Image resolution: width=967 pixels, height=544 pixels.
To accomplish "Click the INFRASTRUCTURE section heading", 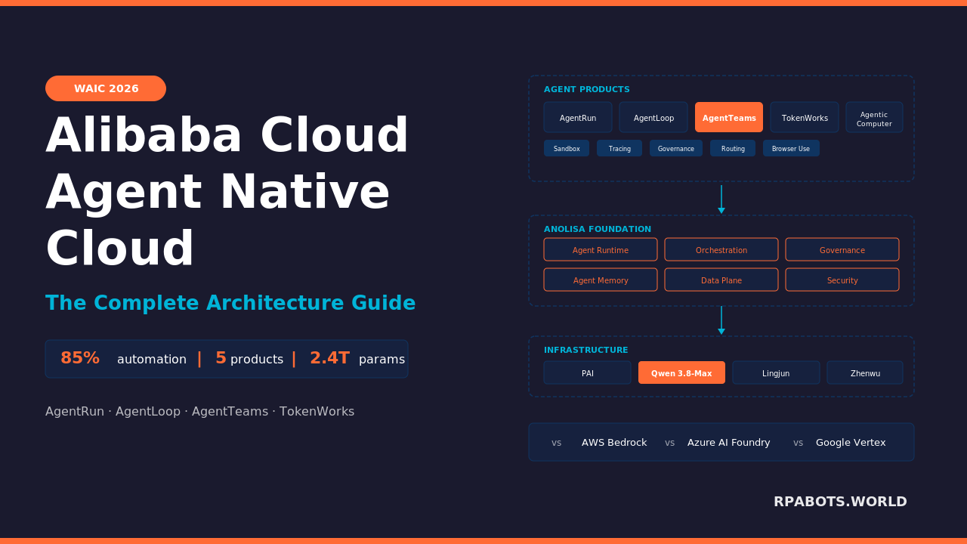I will click(x=586, y=350).
